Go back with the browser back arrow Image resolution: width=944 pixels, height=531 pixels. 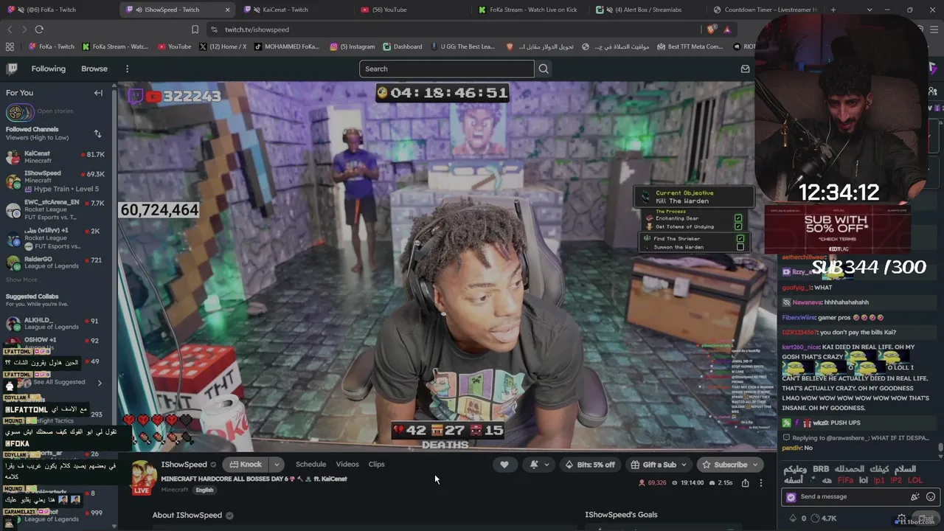[x=10, y=29]
